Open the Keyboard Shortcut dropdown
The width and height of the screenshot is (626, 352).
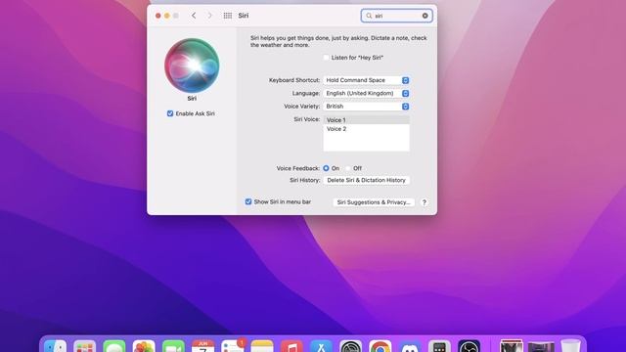coord(366,80)
